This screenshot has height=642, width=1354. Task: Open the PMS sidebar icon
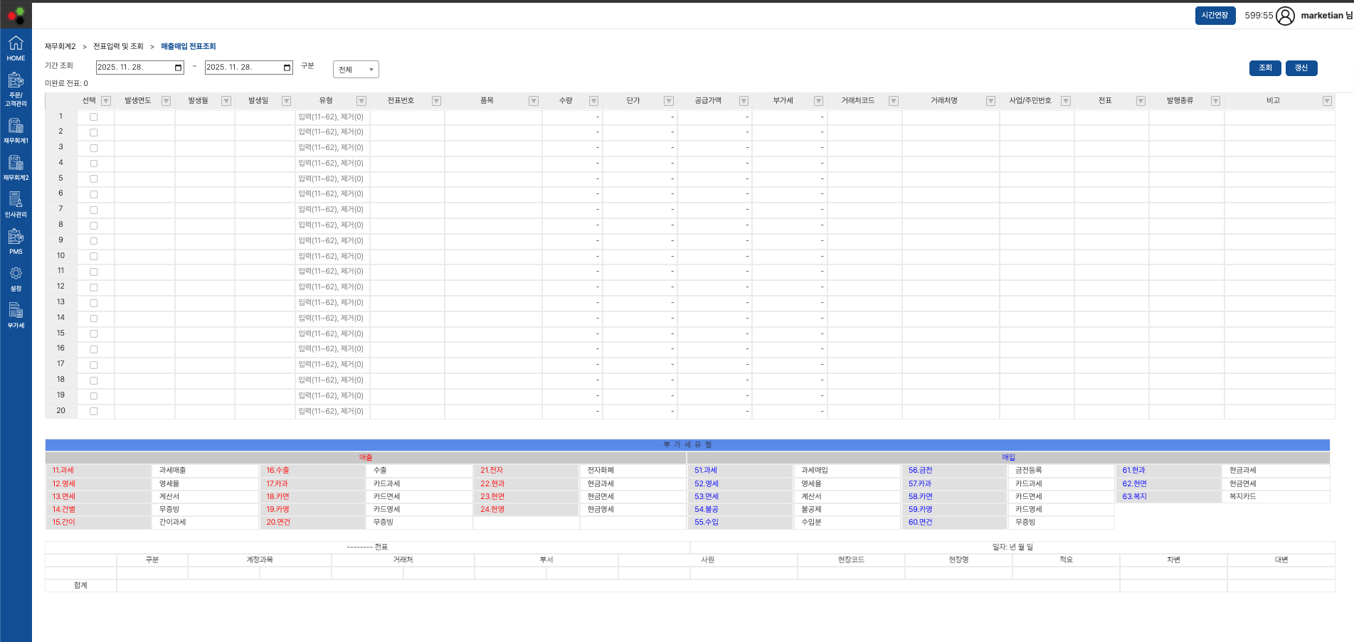[16, 242]
